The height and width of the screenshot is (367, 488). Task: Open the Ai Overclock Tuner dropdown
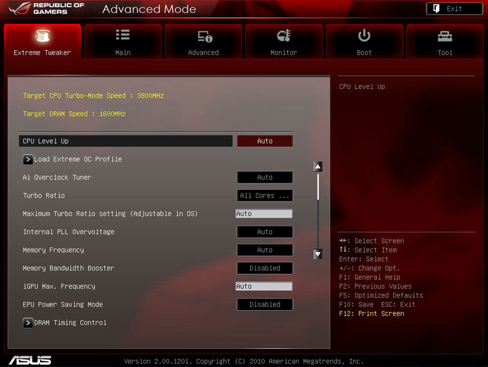(265, 177)
